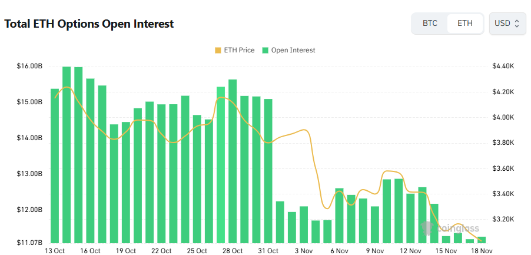Image resolution: width=531 pixels, height=255 pixels.
Task: Click the 22 Oct date label
Action: [161, 251]
